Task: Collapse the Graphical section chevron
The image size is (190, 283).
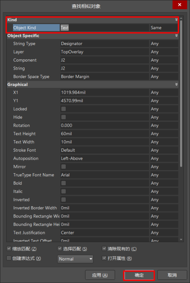Action: pos(177,84)
